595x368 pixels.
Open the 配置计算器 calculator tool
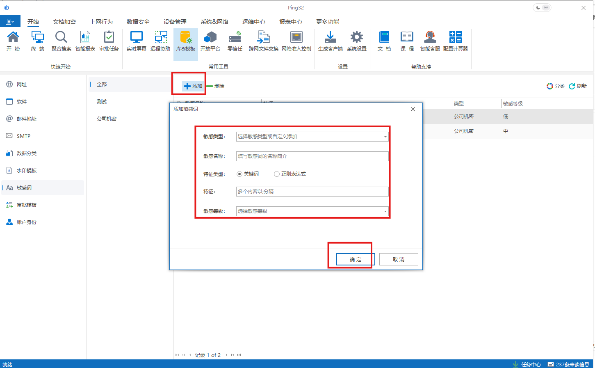pos(455,41)
